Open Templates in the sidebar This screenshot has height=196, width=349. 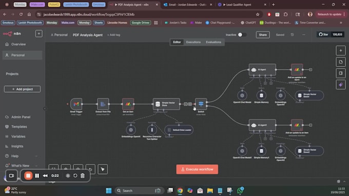[22, 126]
